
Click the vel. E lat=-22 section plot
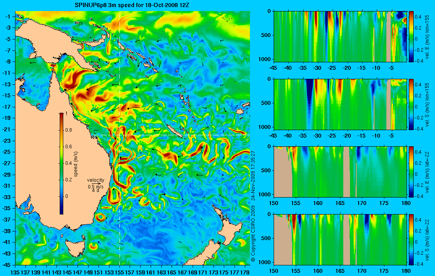tap(340, 172)
